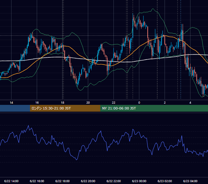The height and width of the screenshot is (184, 208).
Task: Click the 6/23 00:00 date label
Action: pos(139,181)
